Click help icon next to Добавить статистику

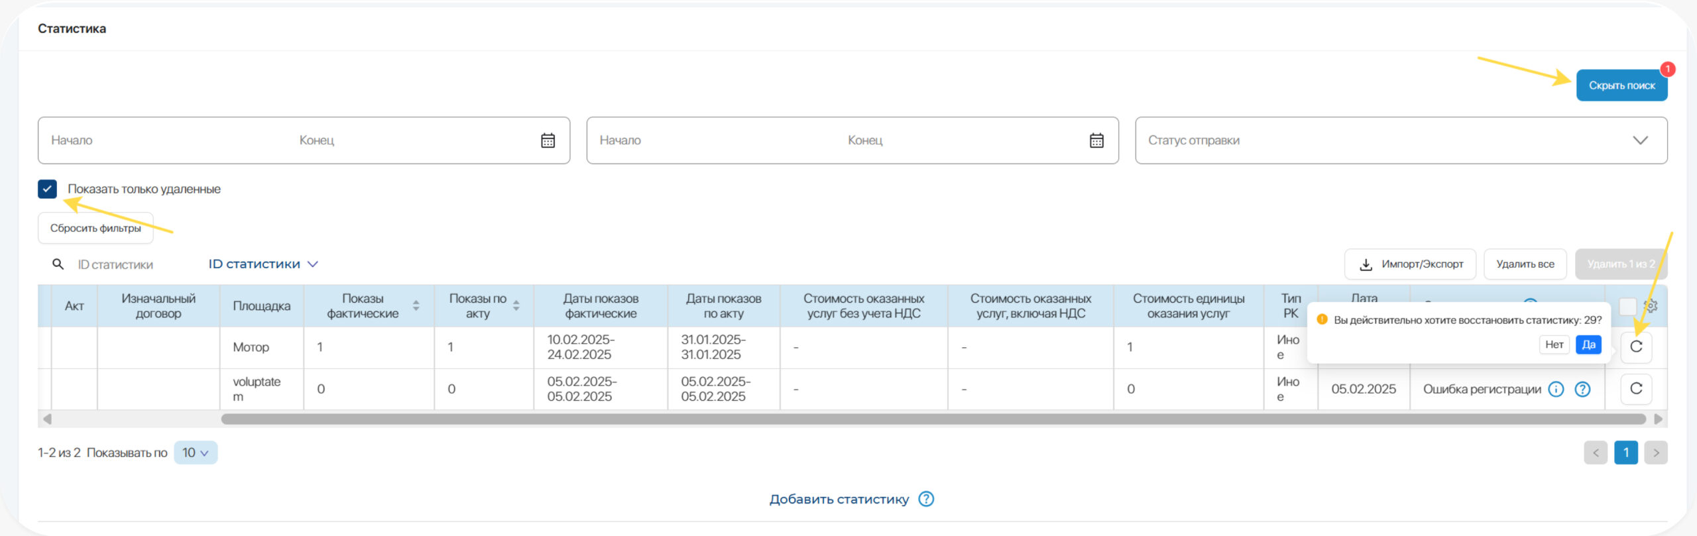(926, 499)
